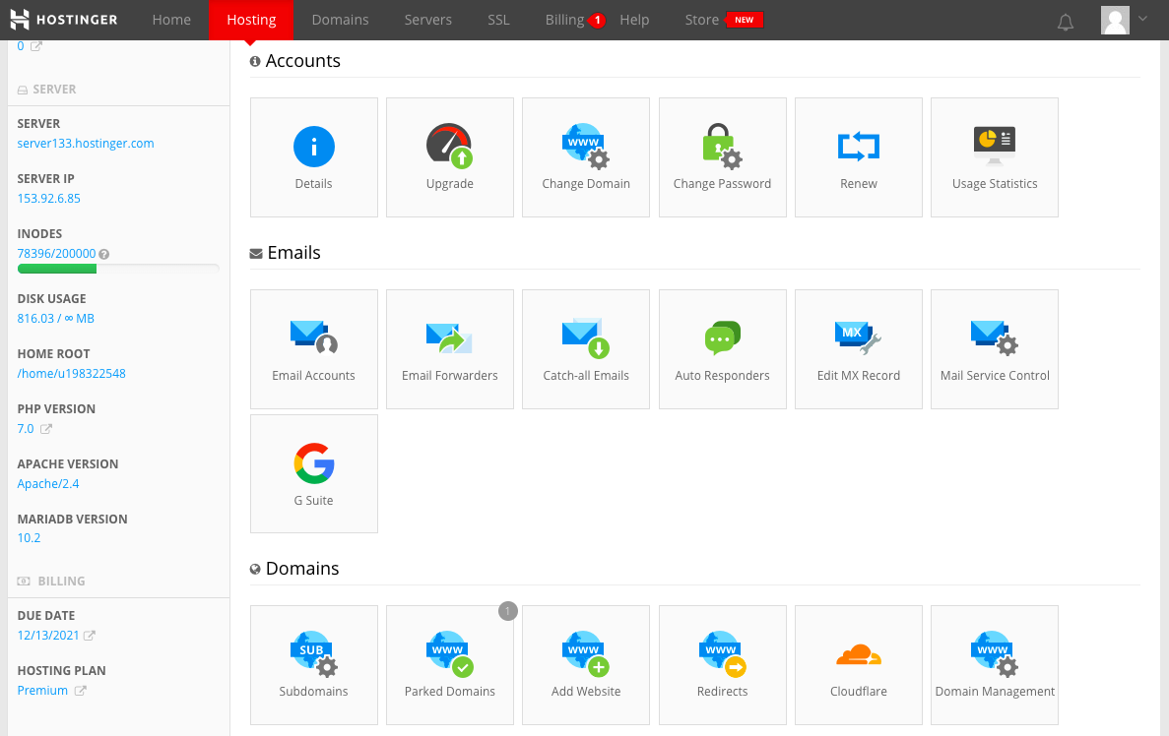The image size is (1169, 736).
Task: Click the Accounts section heading
Action: (302, 60)
